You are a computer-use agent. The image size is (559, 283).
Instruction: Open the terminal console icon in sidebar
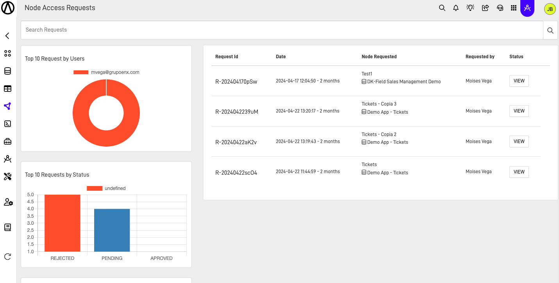coord(7,124)
